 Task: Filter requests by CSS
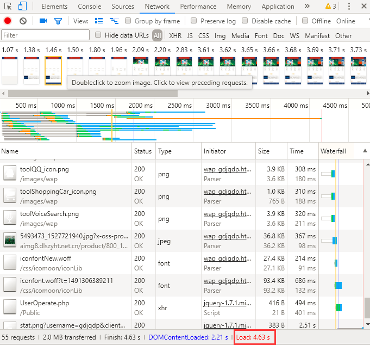[204, 36]
